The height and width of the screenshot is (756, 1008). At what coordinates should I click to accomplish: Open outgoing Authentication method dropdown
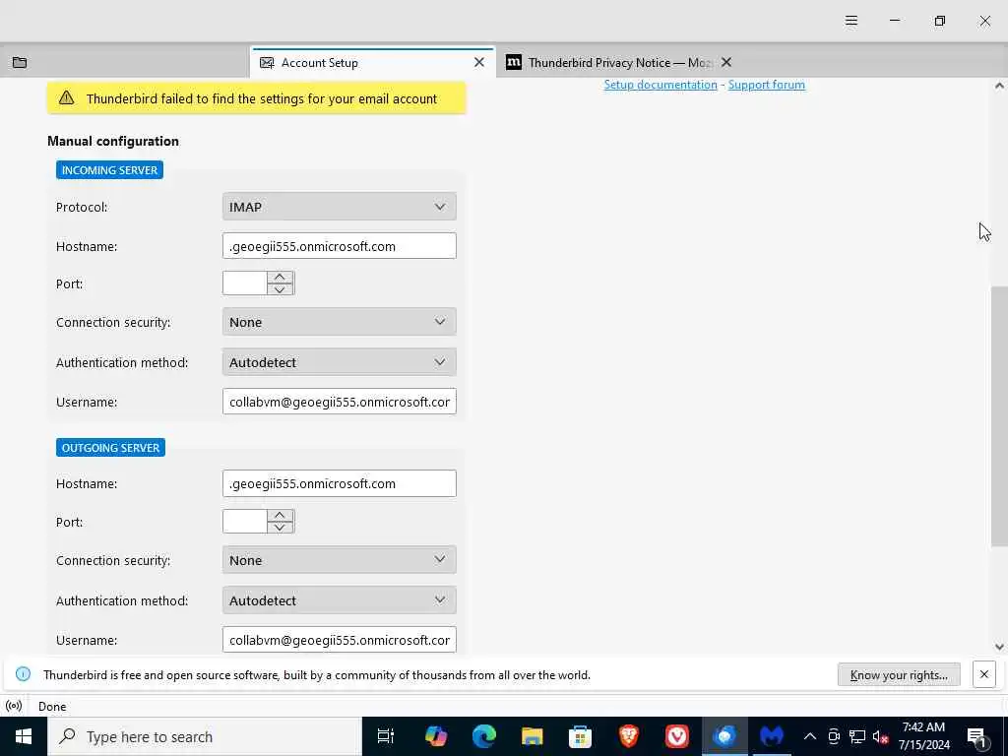point(339,600)
